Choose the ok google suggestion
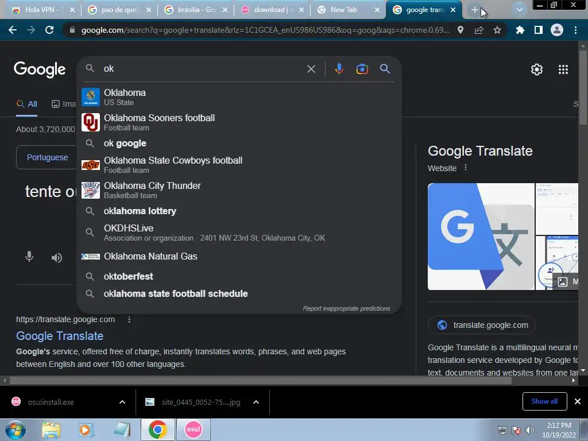This screenshot has width=588, height=441. click(x=239, y=143)
